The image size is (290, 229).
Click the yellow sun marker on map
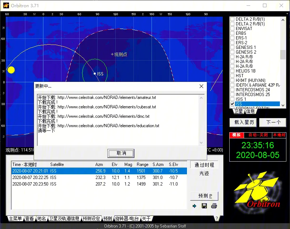[11, 70]
